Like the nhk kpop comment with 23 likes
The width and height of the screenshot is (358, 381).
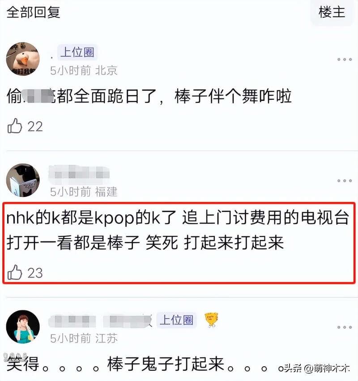(x=15, y=272)
